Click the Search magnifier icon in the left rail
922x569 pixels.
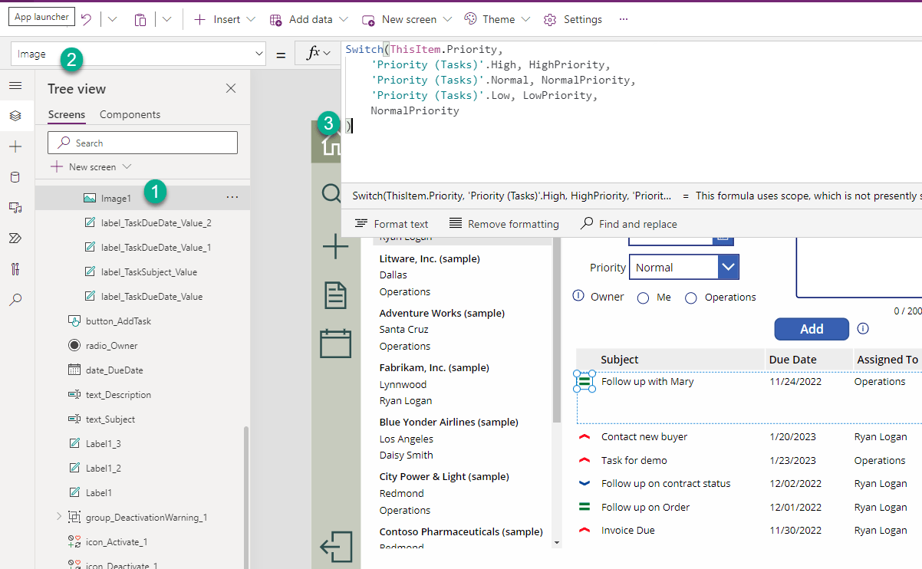pos(15,300)
